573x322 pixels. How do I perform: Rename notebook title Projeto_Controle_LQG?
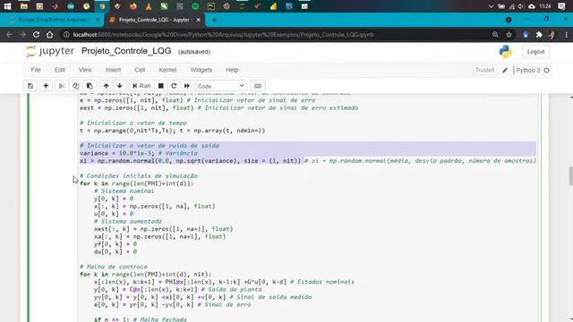click(x=126, y=51)
